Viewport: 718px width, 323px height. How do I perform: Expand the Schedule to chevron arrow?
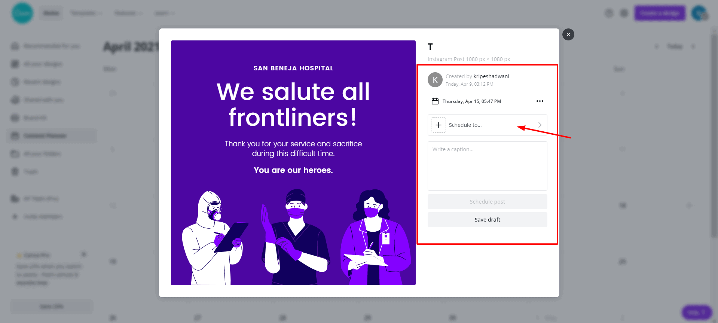[540, 125]
